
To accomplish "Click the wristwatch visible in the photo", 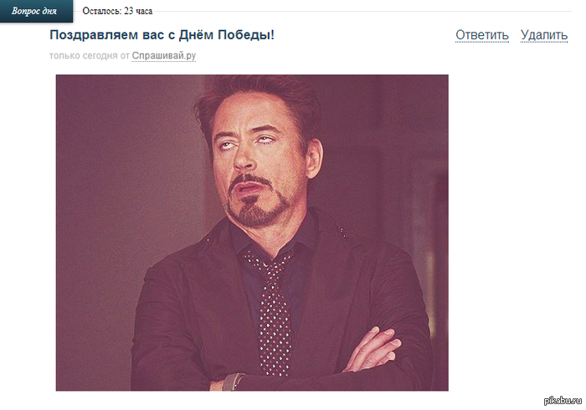I will point(232,382).
